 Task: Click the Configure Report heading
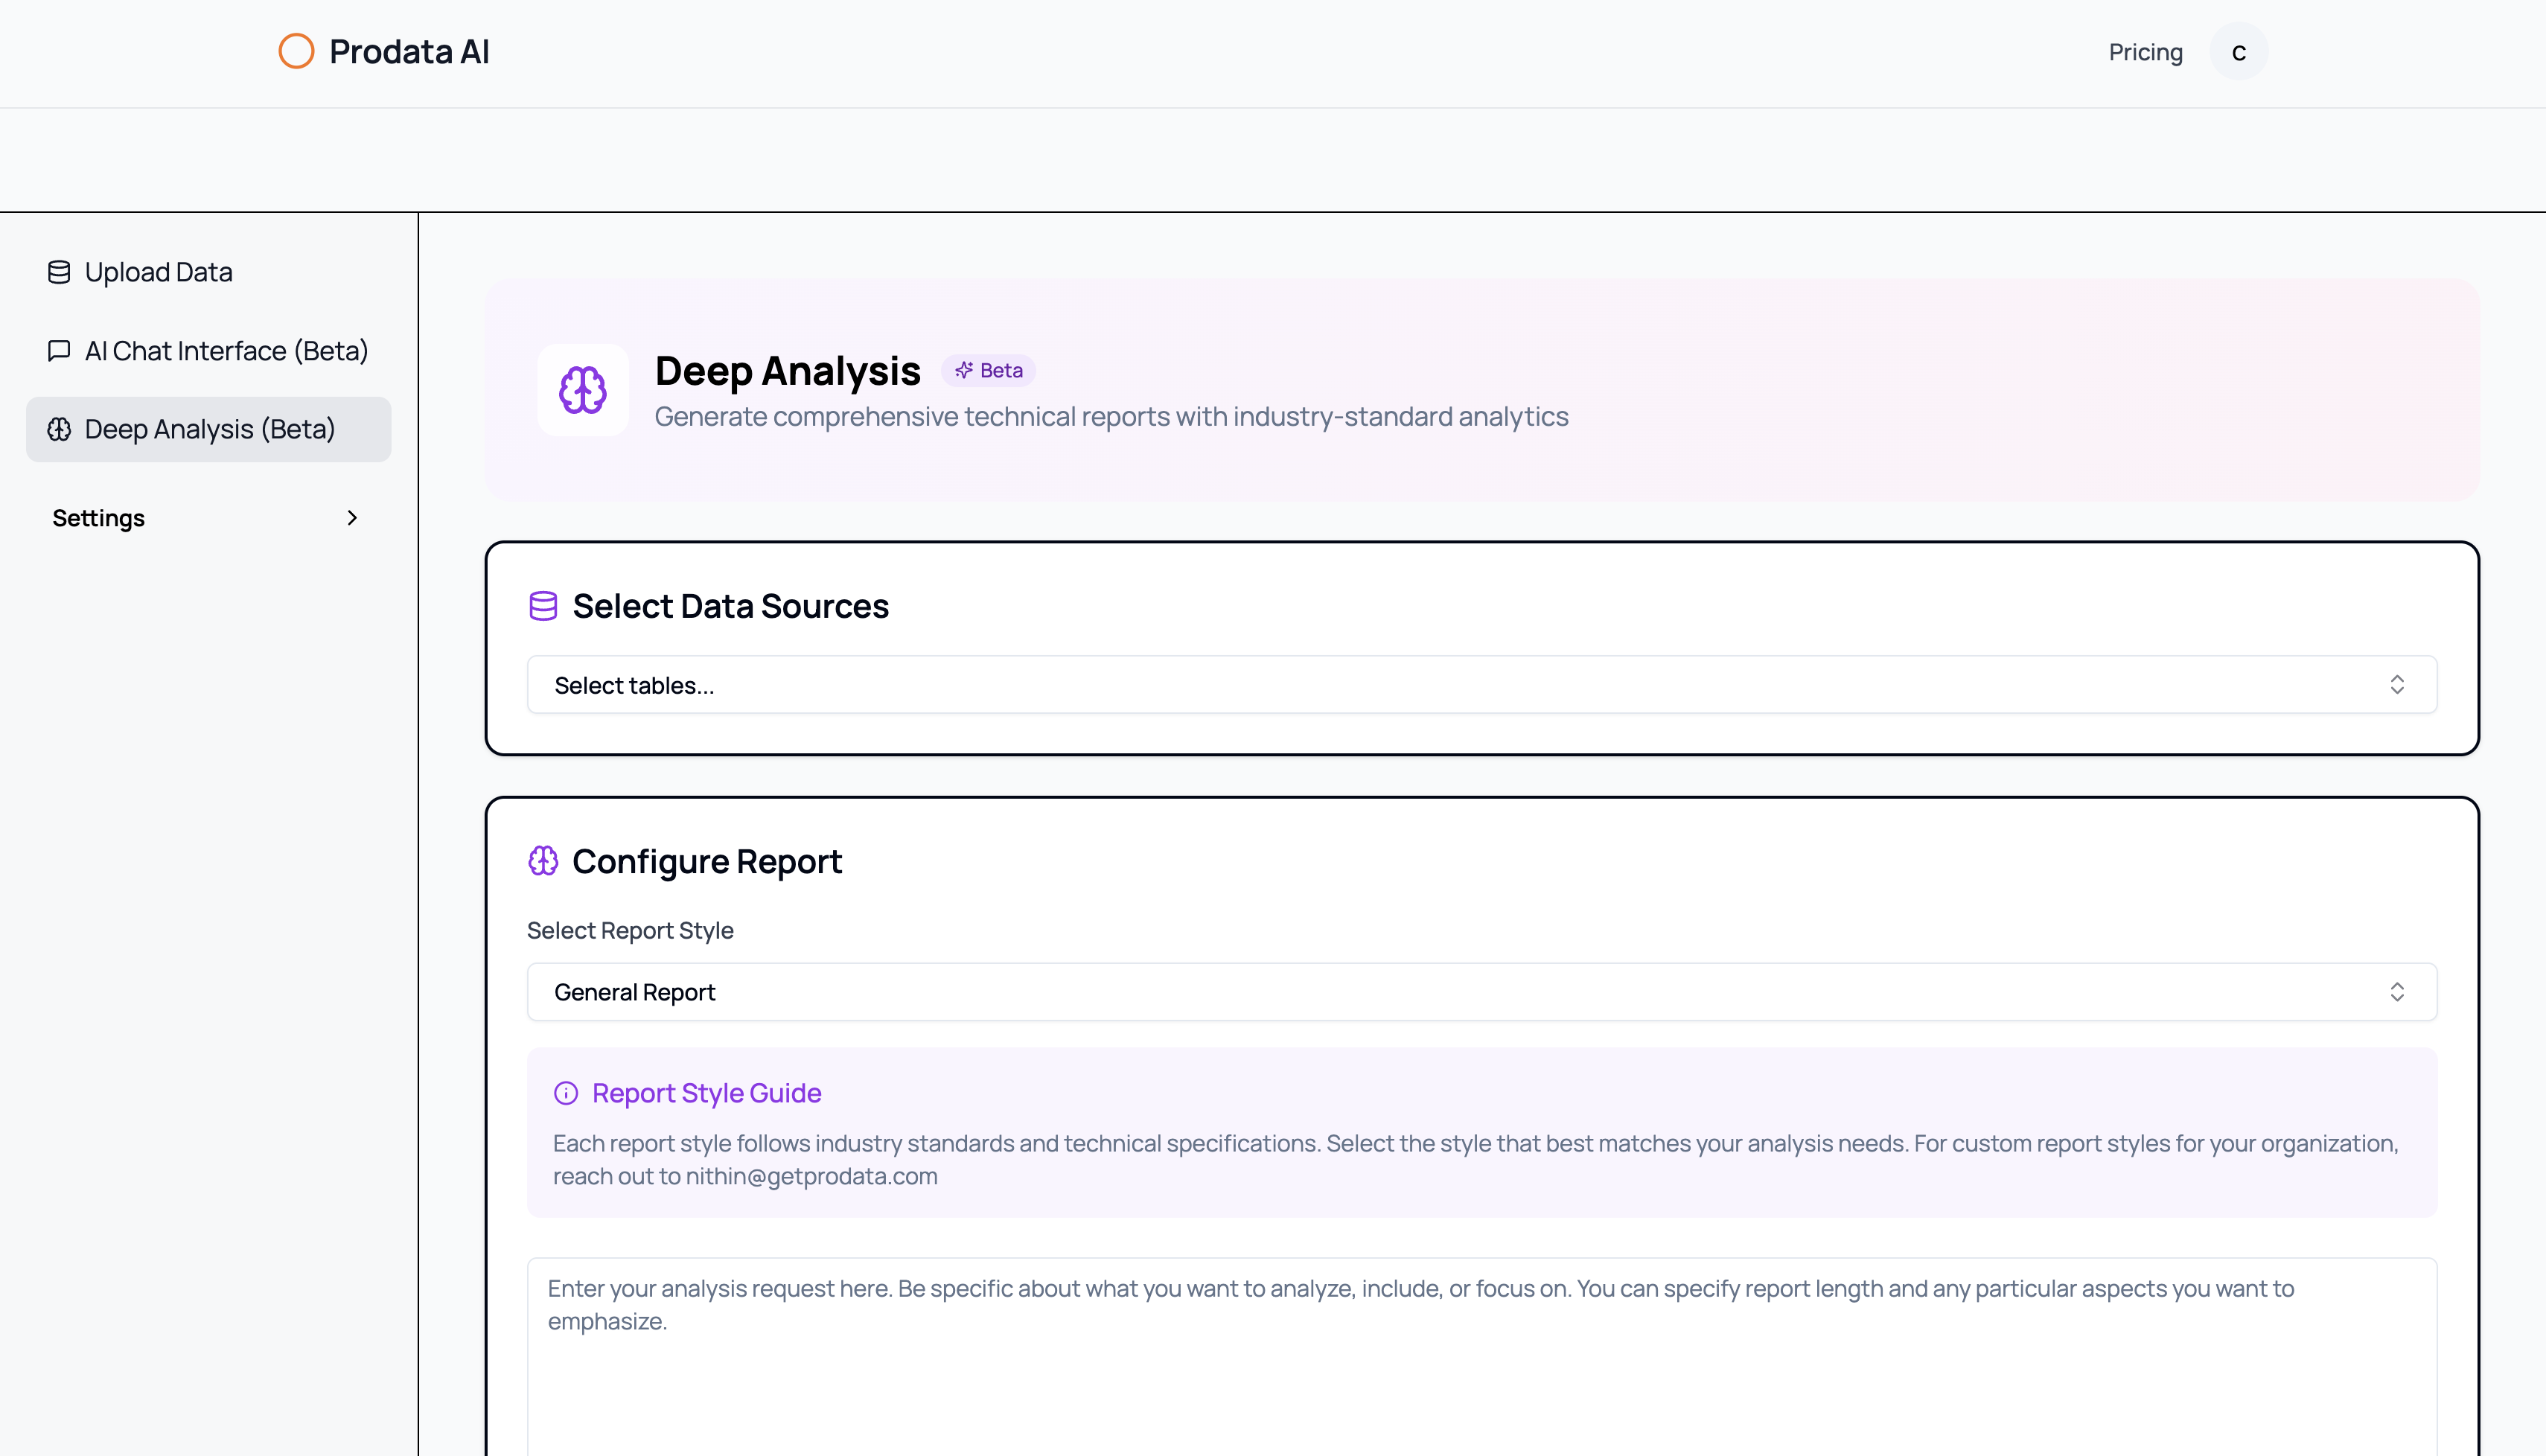tap(707, 861)
